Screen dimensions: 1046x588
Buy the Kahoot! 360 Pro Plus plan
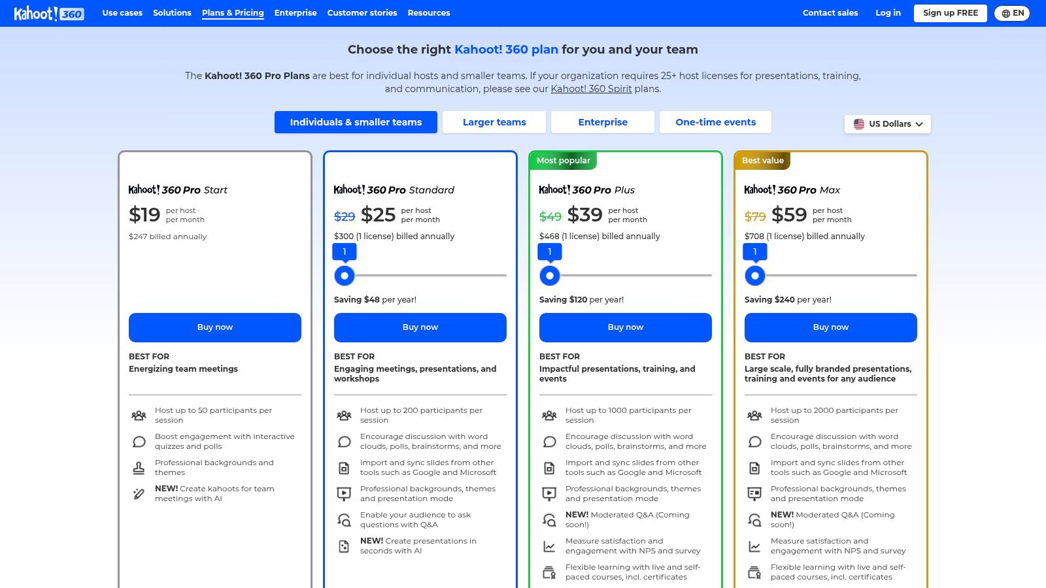point(626,327)
